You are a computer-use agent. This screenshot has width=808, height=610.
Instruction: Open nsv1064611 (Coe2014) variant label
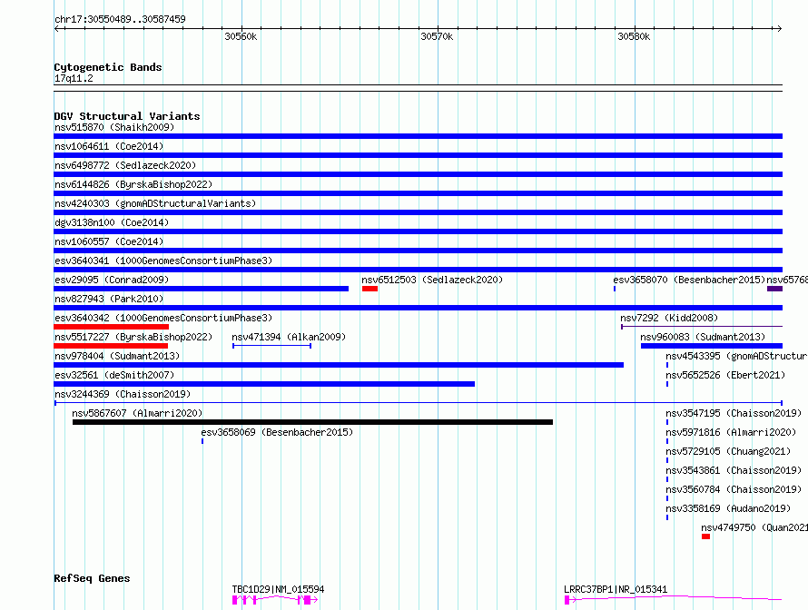click(109, 146)
